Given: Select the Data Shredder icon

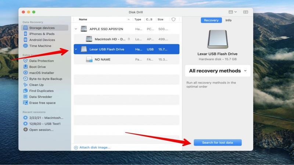Looking at the screenshot, I should coord(25,96).
